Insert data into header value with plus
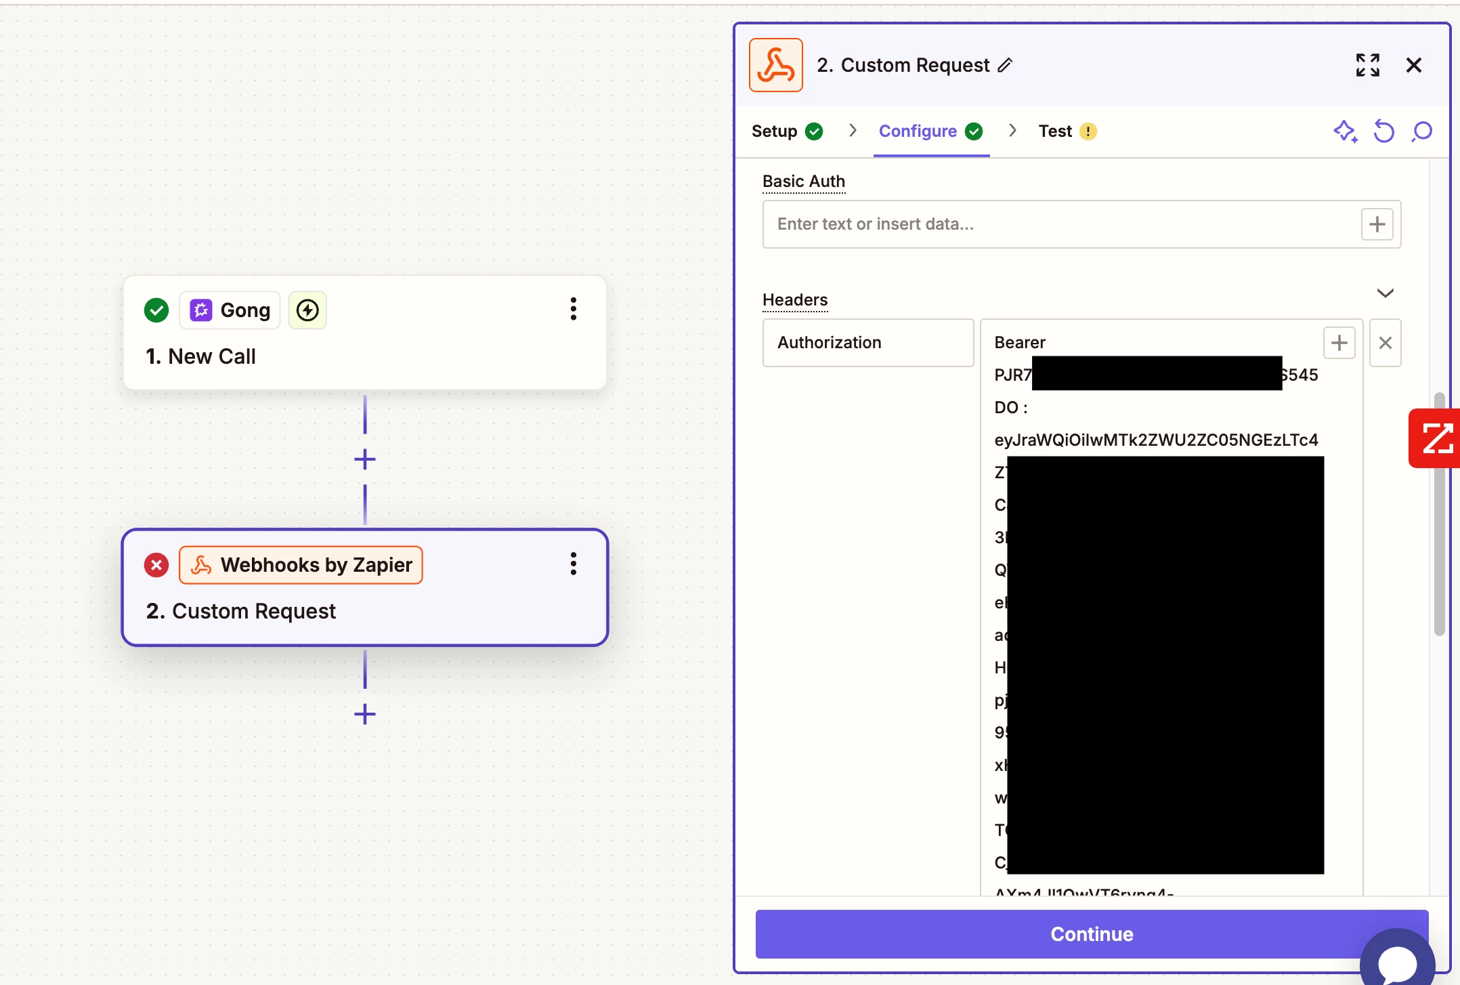This screenshot has height=985, width=1460. point(1339,343)
